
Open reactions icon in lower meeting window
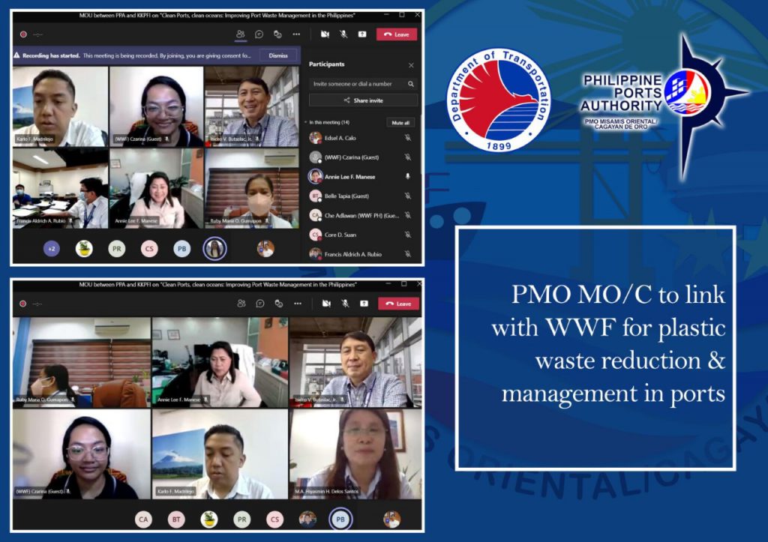click(x=279, y=304)
